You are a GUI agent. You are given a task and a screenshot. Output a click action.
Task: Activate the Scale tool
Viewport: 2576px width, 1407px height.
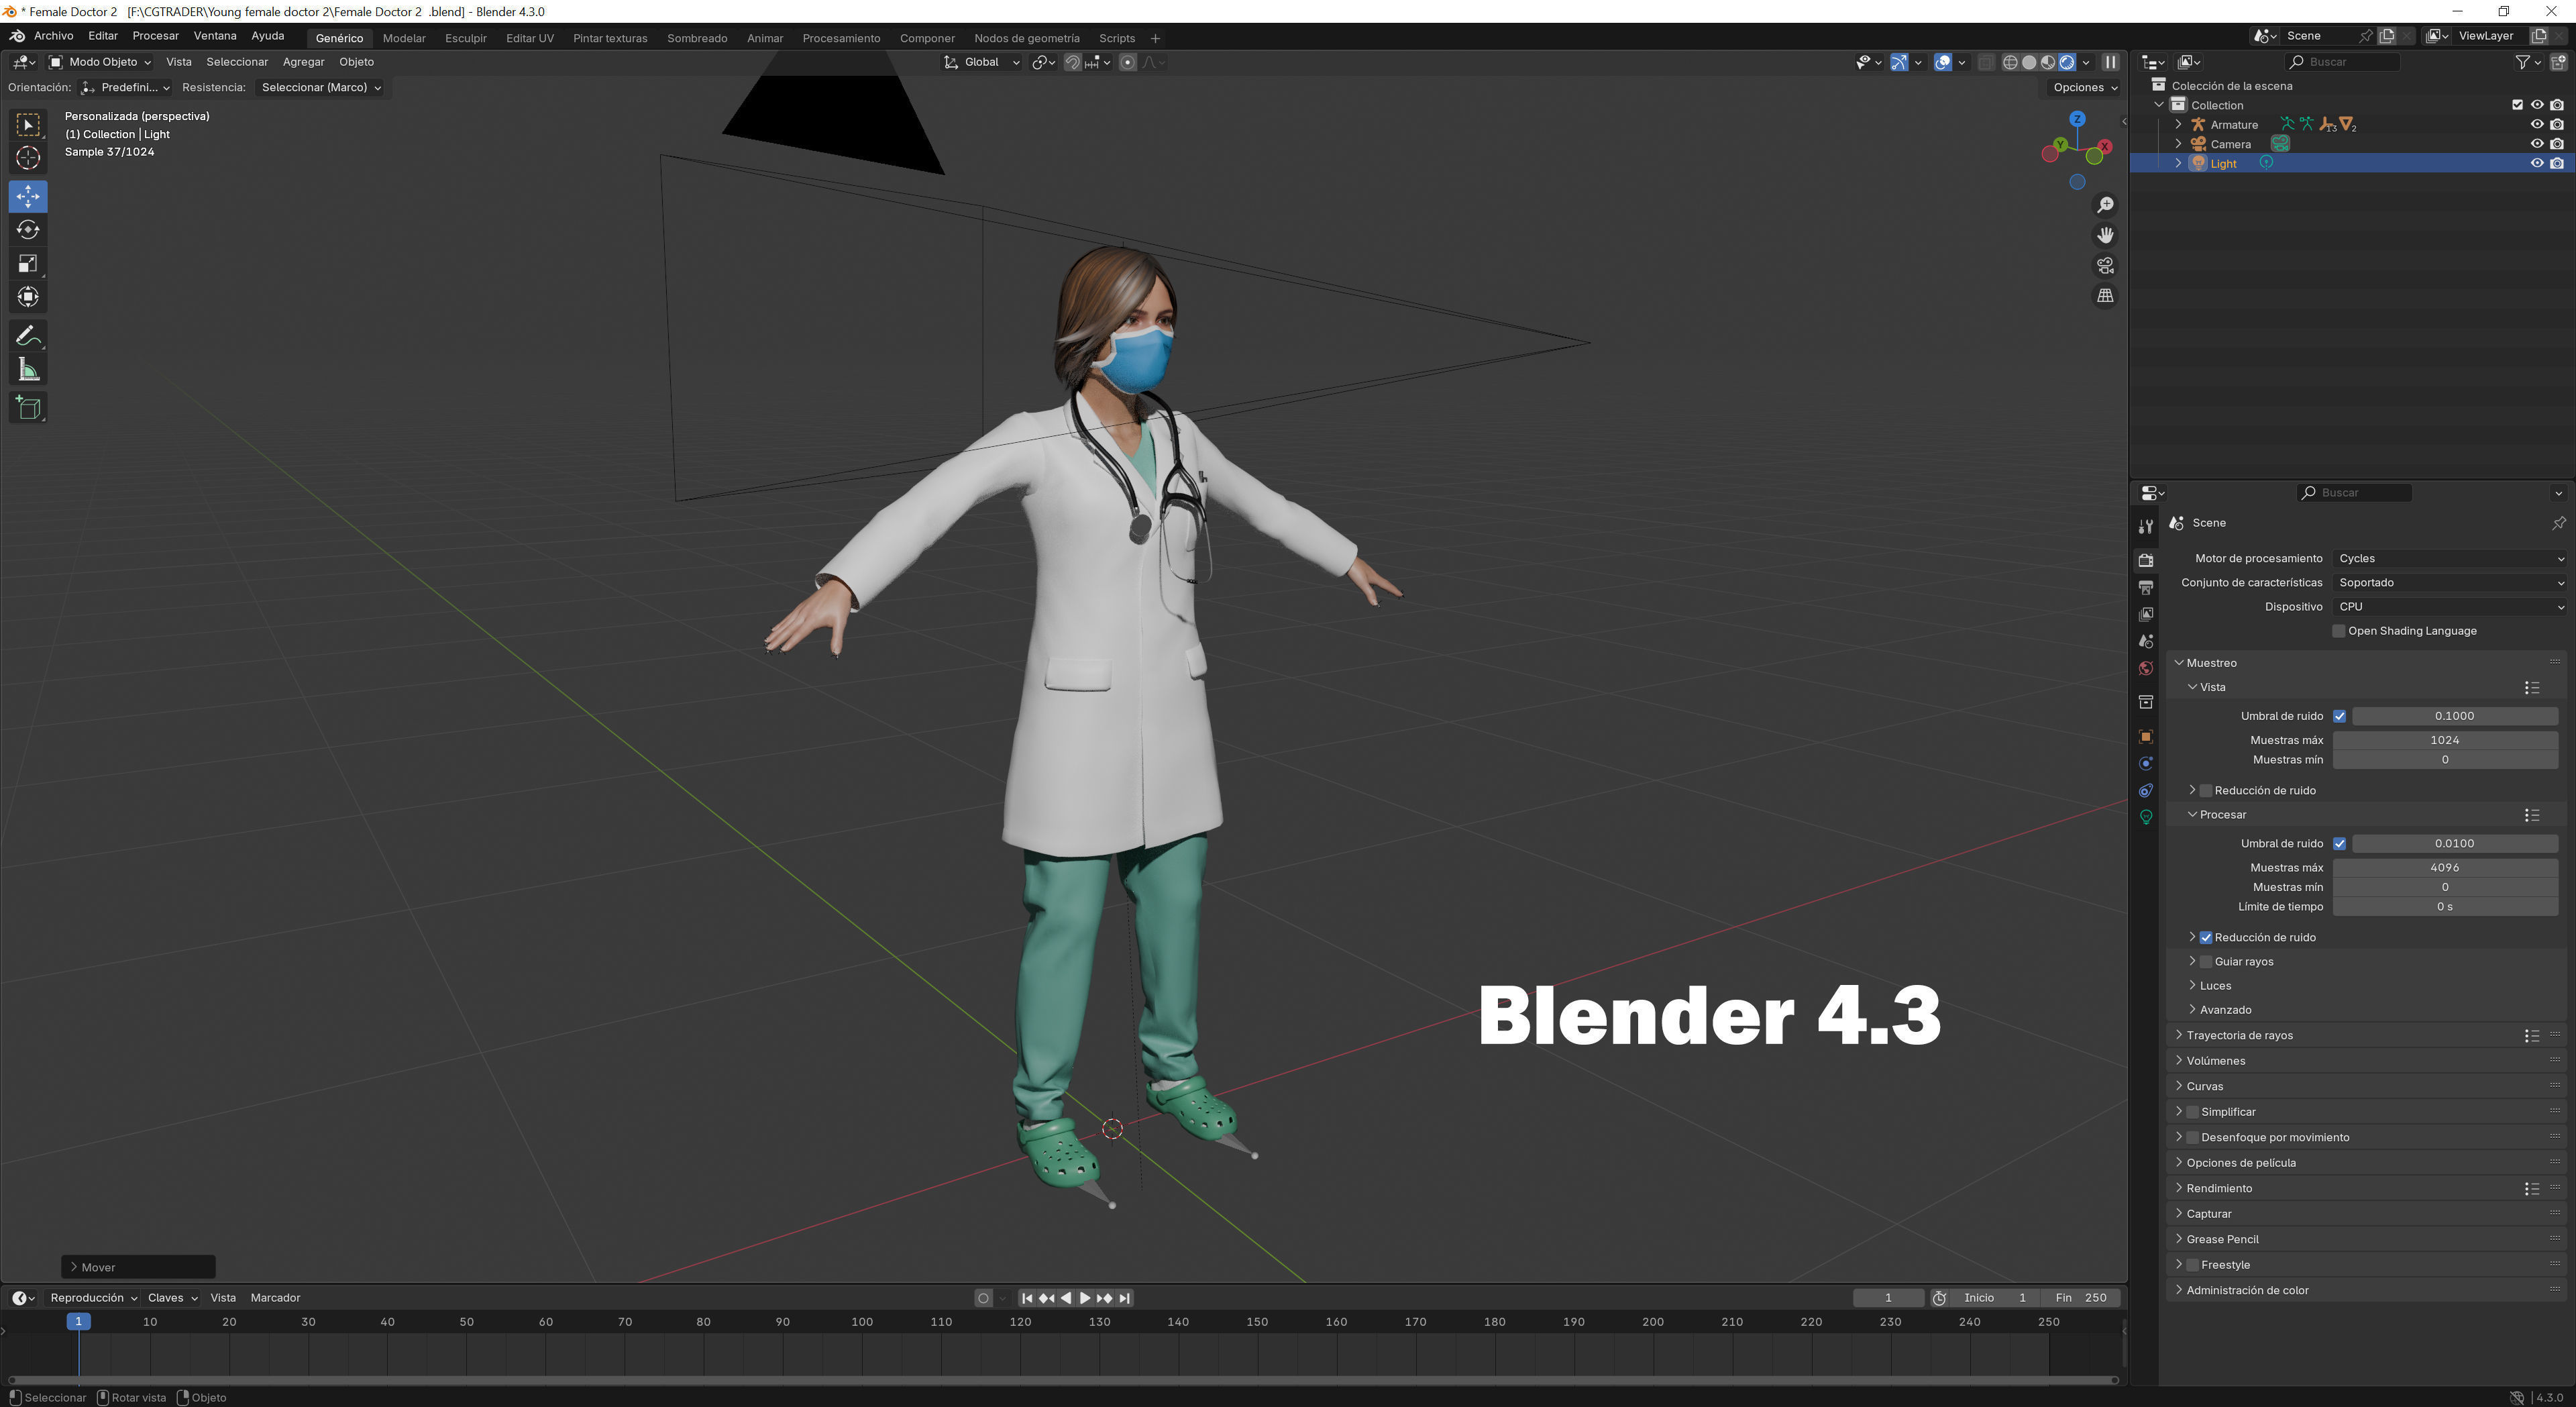click(x=28, y=264)
